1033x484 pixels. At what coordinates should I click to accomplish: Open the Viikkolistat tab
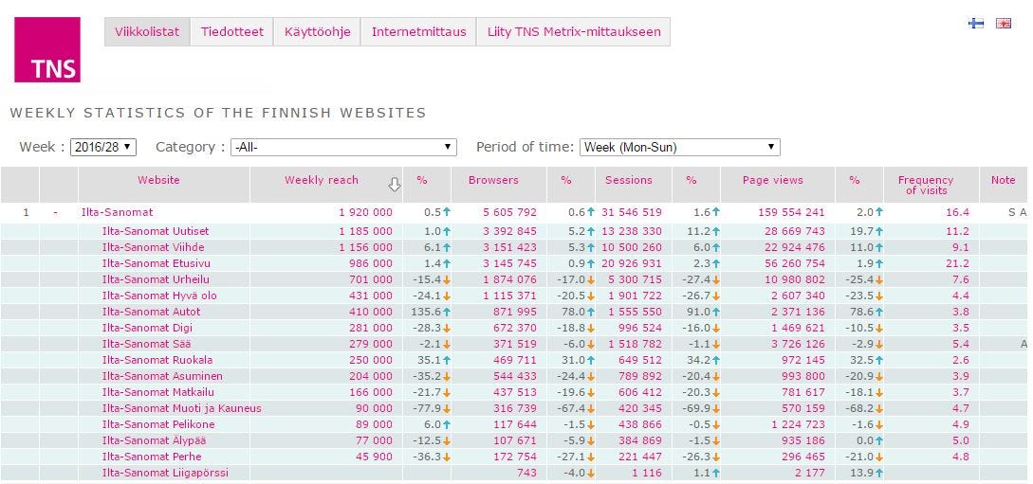(x=147, y=31)
